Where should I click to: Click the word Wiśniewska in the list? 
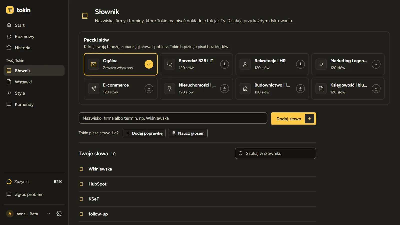point(100,169)
